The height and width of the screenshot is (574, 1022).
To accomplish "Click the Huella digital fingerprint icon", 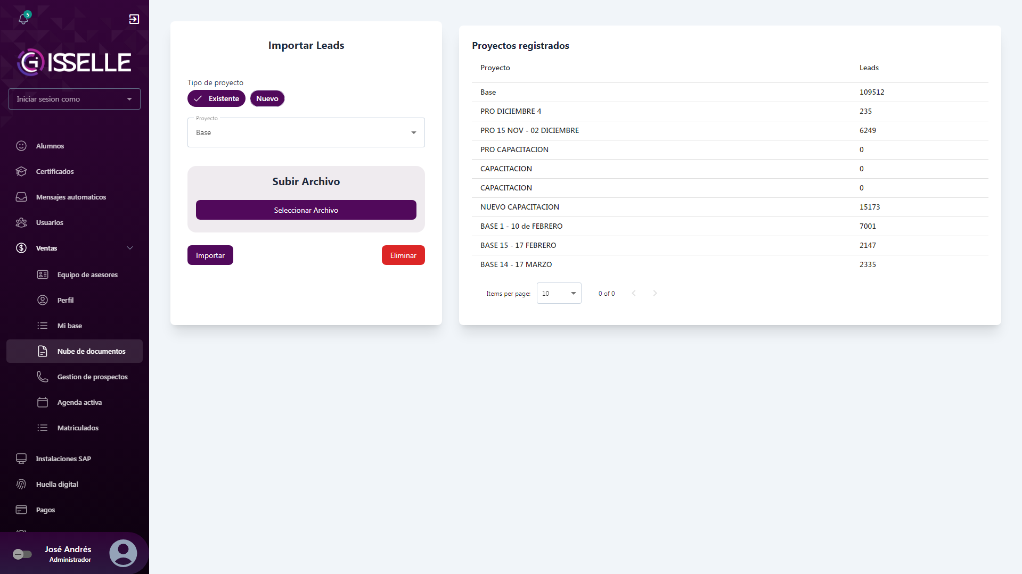I will click(21, 484).
